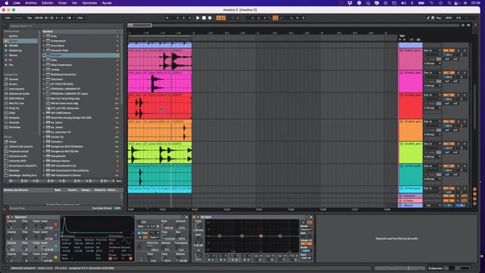Toggle the 14 Percussion track activator
Image resolution: width=485 pixels, height=273 pixels.
(449, 166)
